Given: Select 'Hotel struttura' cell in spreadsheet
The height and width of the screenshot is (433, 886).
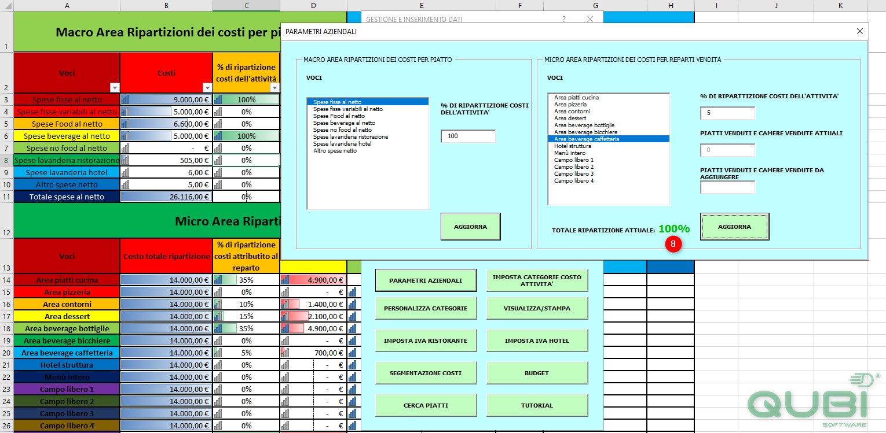Looking at the screenshot, I should 67,365.
